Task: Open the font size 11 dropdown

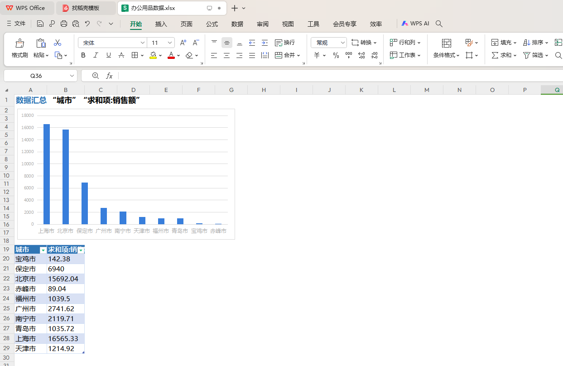Action: 170,43
